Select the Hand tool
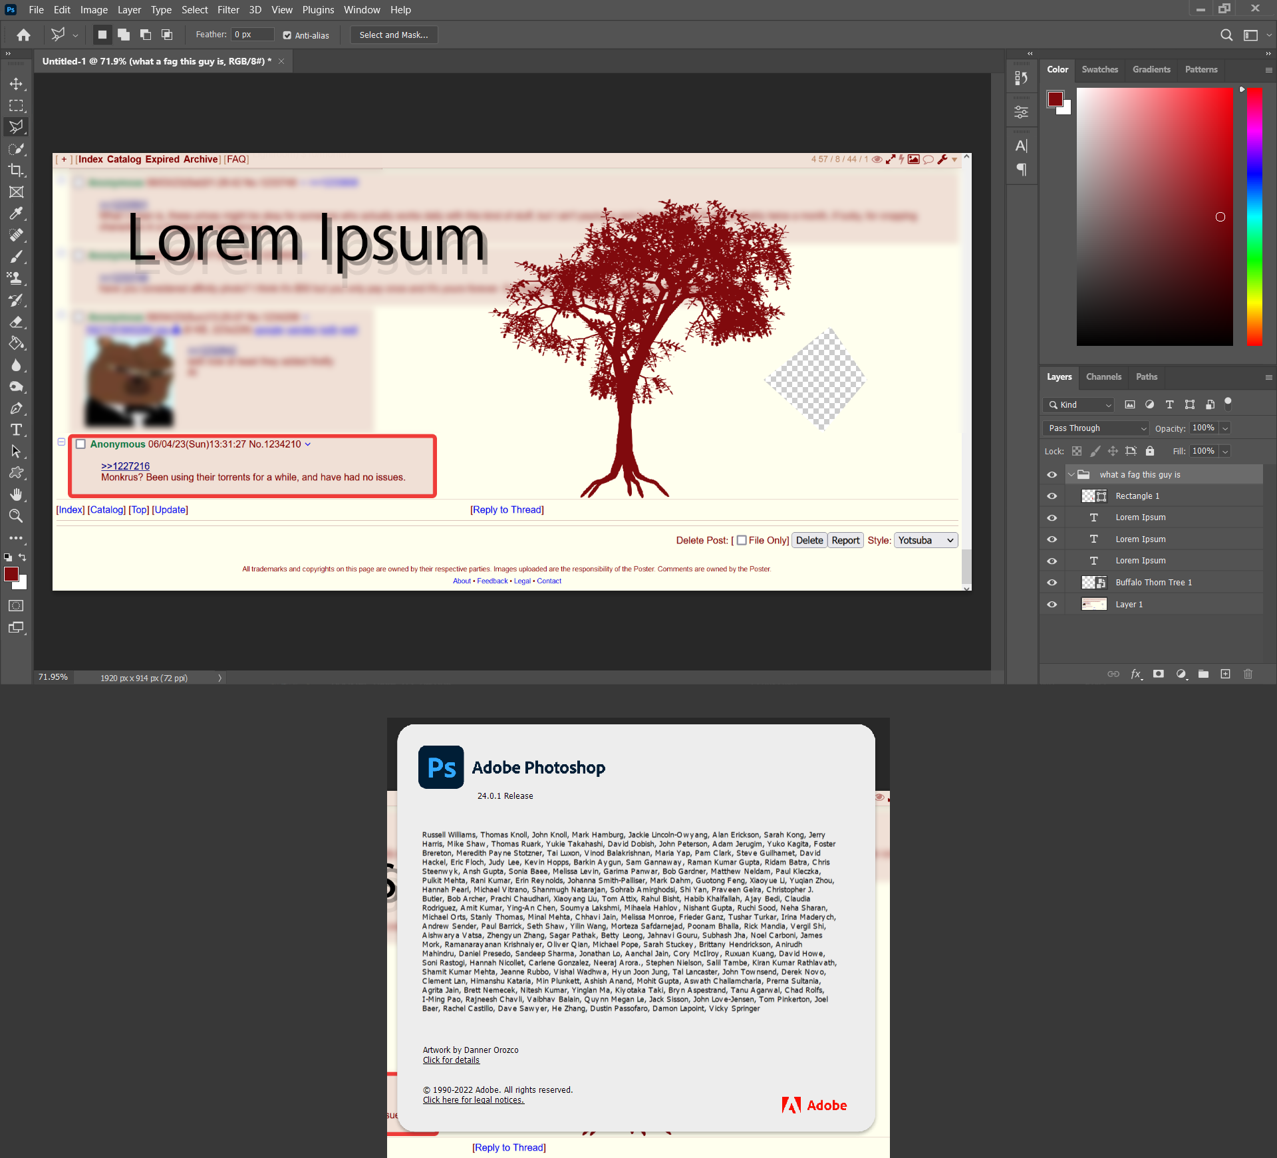This screenshot has width=1277, height=1158. point(16,495)
